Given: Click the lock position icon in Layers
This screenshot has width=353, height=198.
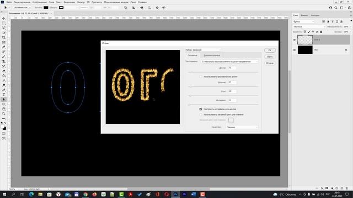Looking at the screenshot, I should pyautogui.click(x=313, y=32).
